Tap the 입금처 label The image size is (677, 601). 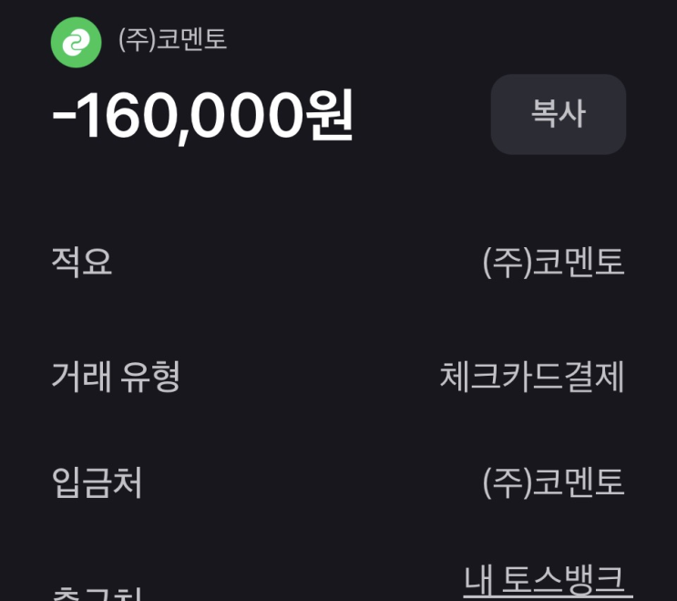(97, 482)
